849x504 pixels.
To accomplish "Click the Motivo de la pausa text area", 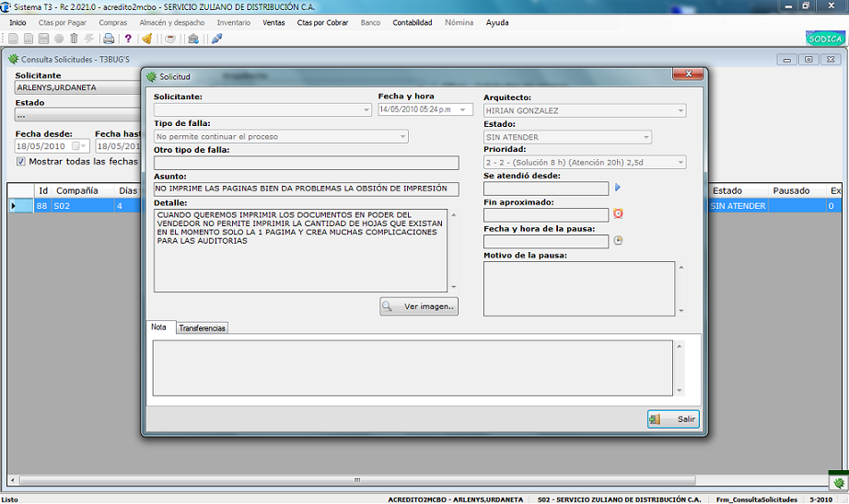I will pos(579,289).
